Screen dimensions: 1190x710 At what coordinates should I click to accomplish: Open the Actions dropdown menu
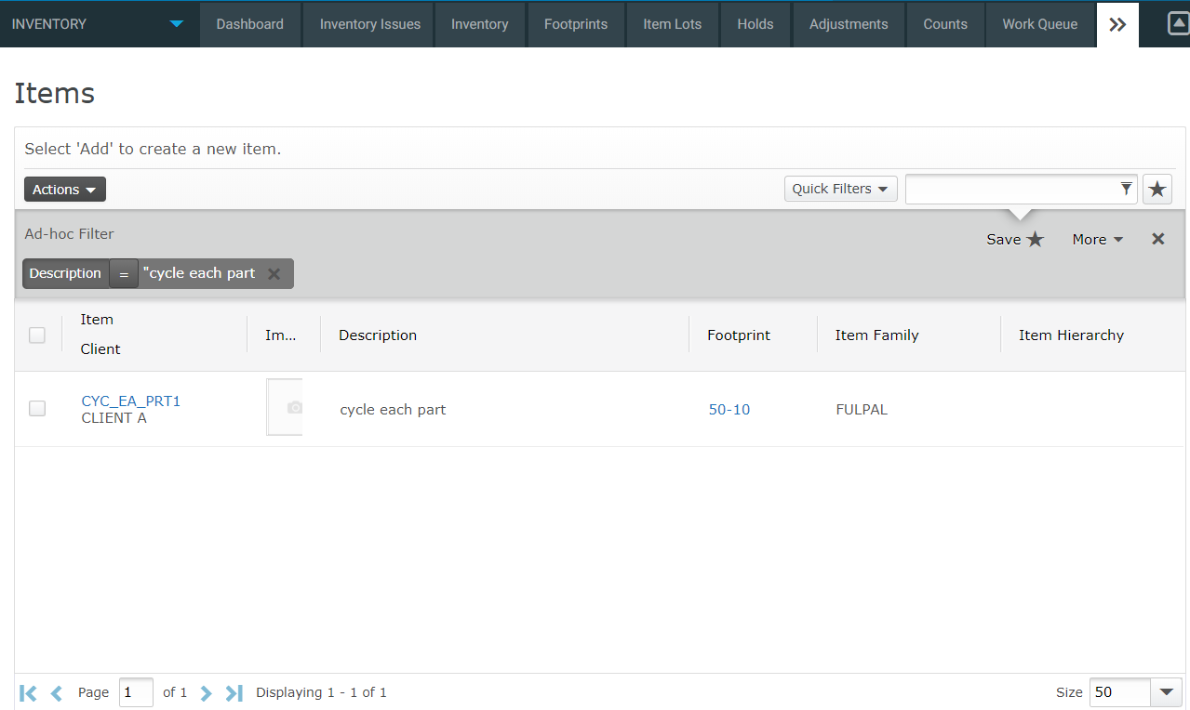[64, 189]
